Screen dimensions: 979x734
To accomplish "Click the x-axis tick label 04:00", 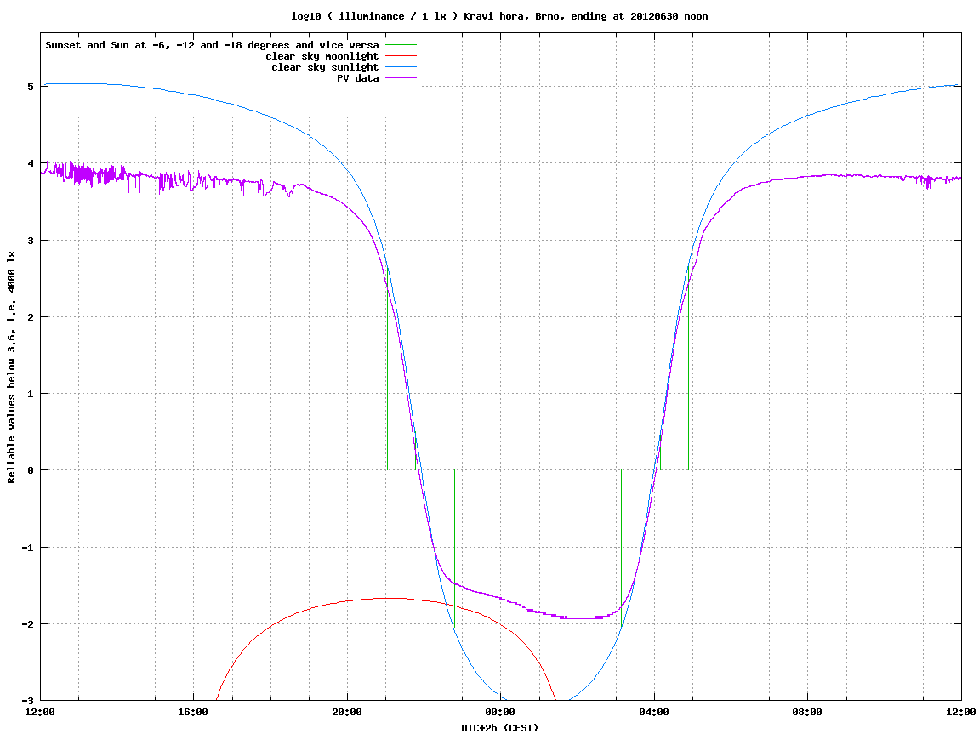I will click(654, 712).
